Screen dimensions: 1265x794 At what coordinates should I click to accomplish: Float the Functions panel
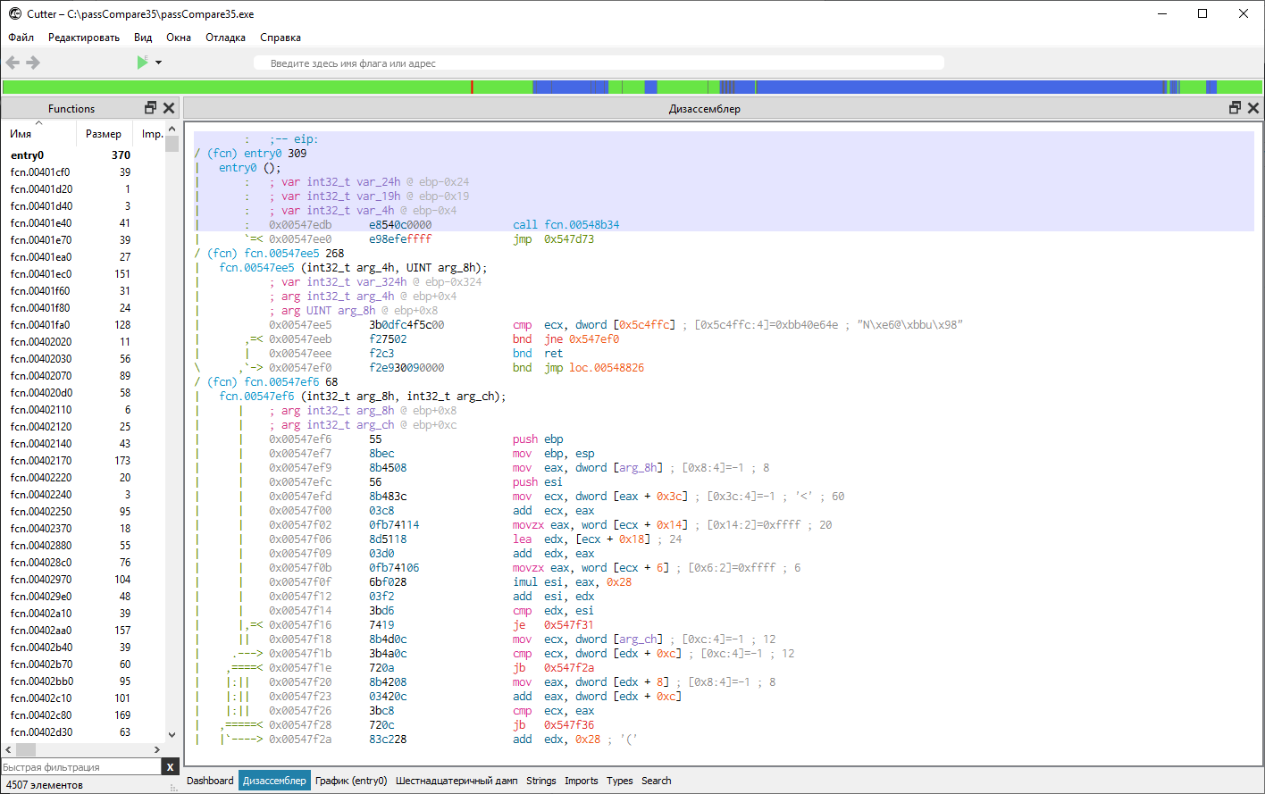point(150,108)
